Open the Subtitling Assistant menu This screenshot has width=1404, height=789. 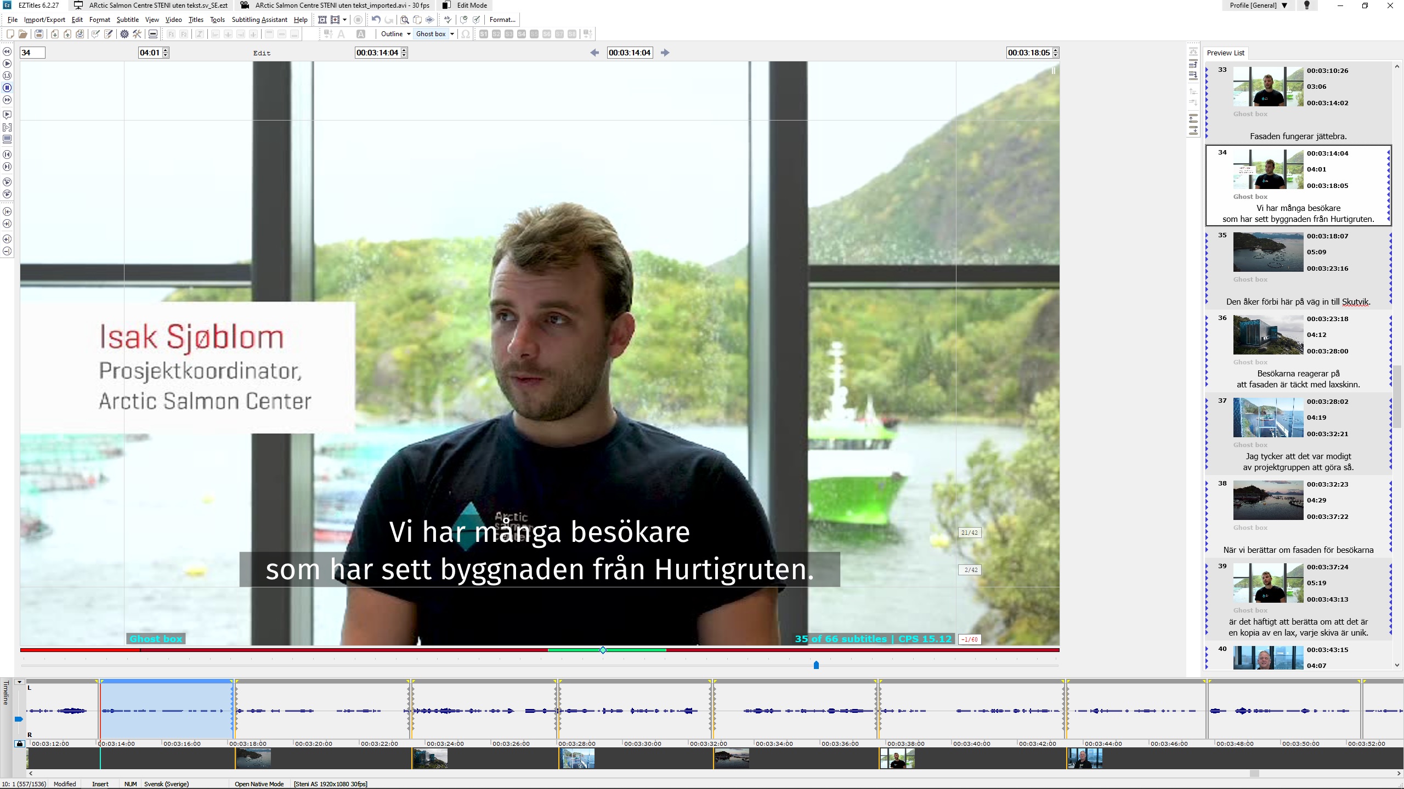(259, 20)
